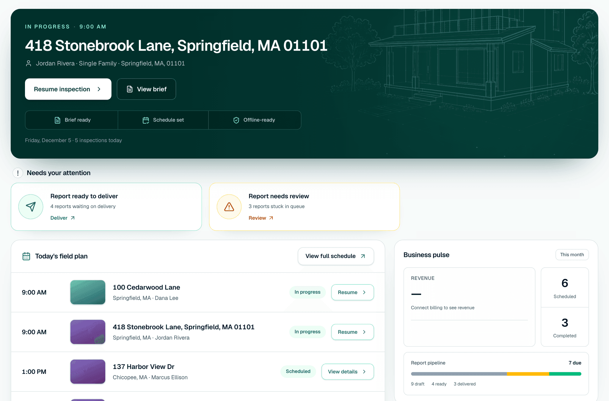Click the document icon on View brief

[130, 89]
